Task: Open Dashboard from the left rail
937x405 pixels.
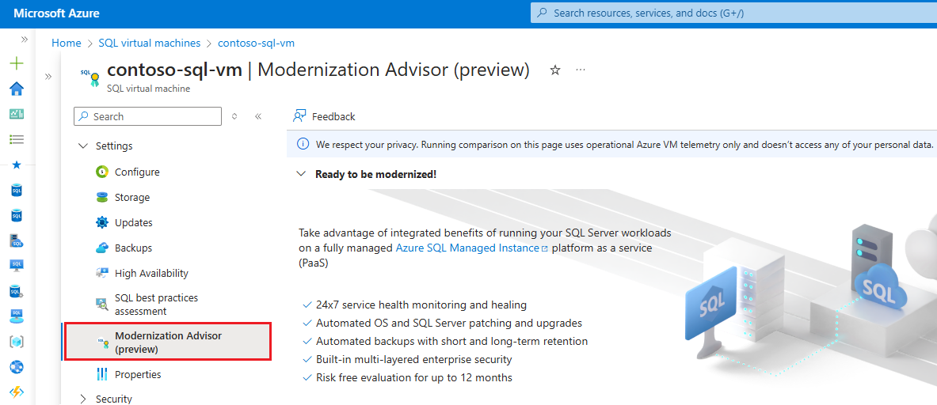Action: point(17,114)
